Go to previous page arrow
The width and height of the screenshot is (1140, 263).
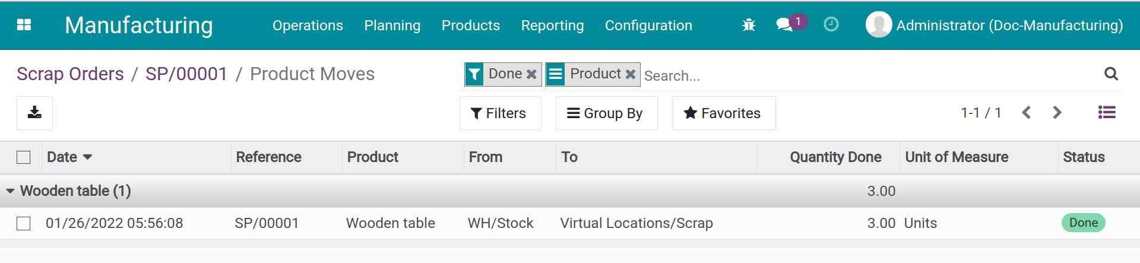(1027, 113)
